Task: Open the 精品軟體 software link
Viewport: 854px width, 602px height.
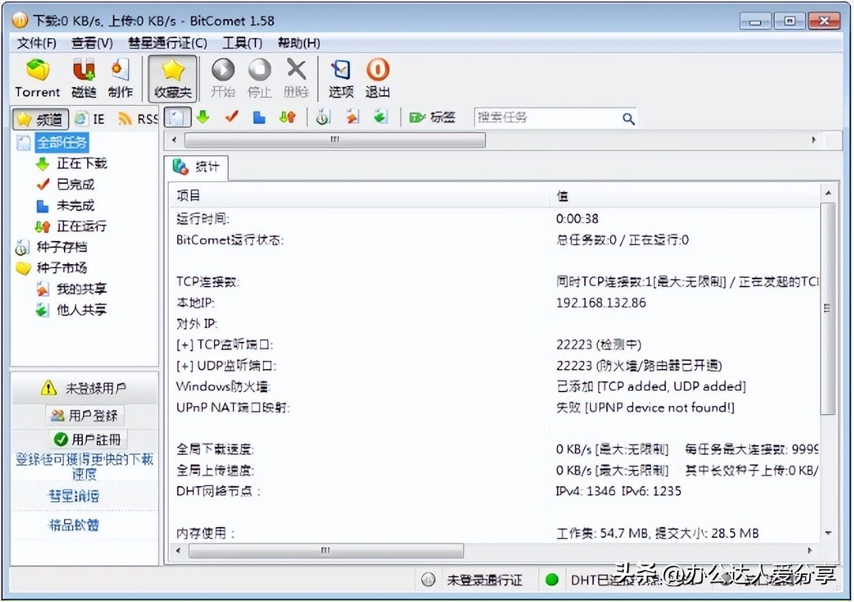Action: (74, 525)
